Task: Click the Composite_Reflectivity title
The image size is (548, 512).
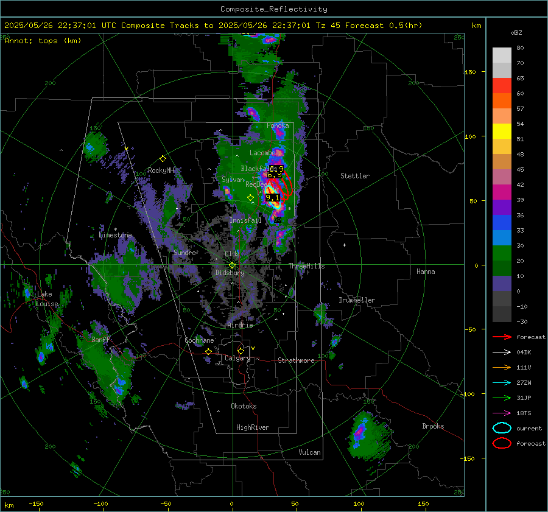Action: [273, 9]
